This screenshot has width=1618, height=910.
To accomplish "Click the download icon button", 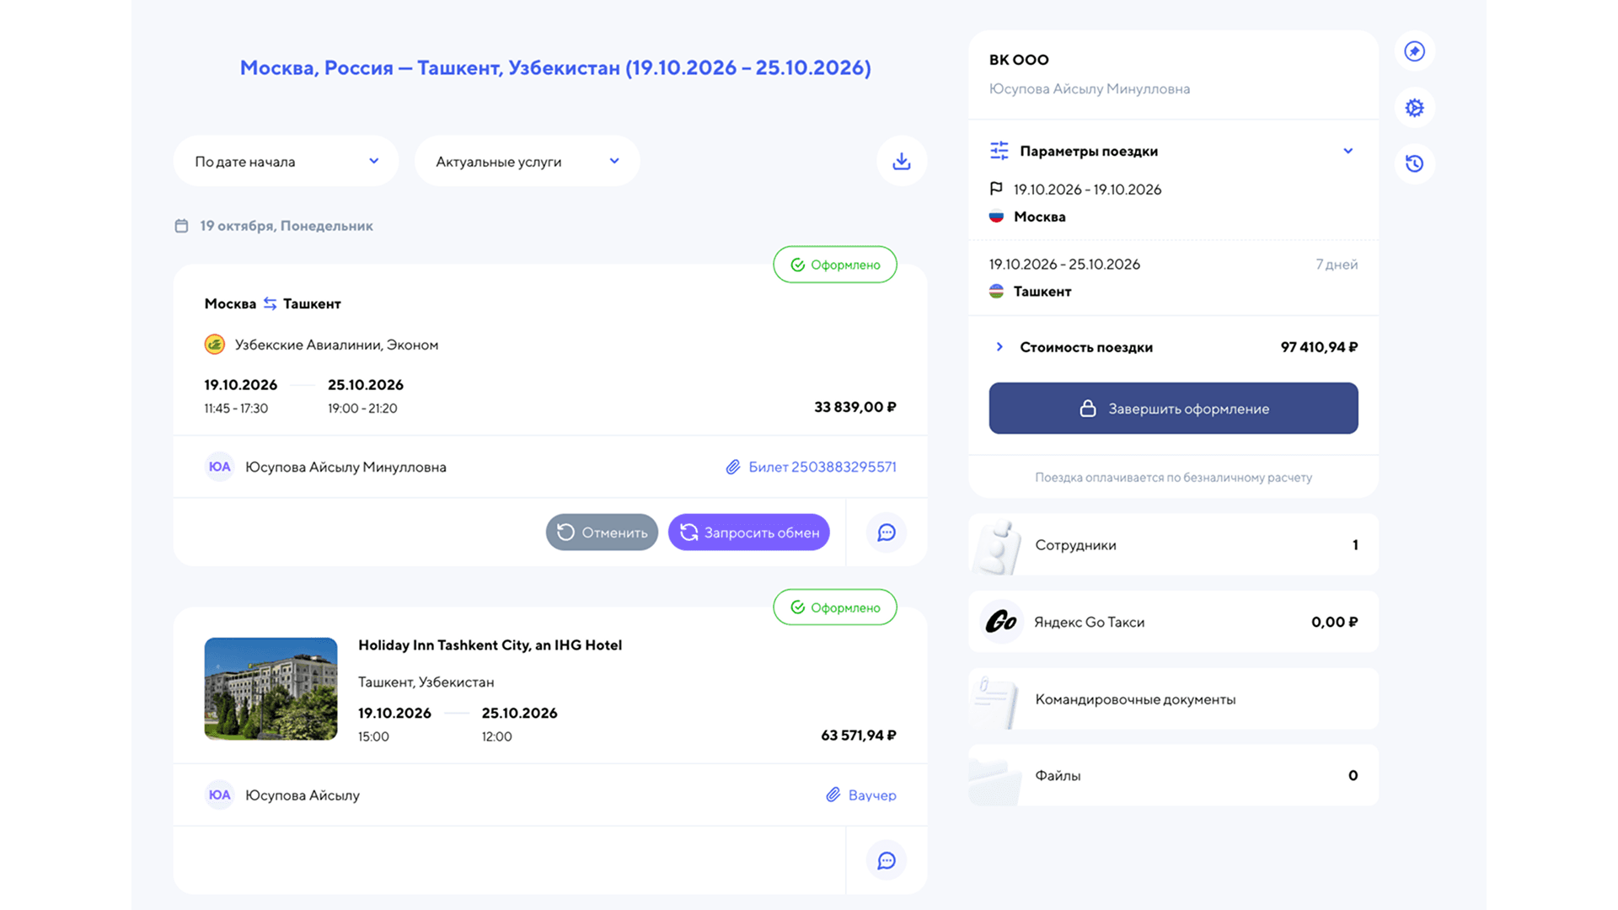I will 901,161.
